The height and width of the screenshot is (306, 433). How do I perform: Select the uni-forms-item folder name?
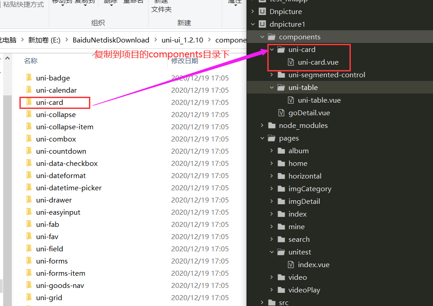(61, 273)
